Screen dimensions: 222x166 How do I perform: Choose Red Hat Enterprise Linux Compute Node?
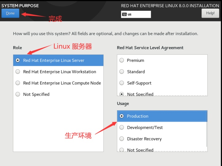(x=58, y=83)
